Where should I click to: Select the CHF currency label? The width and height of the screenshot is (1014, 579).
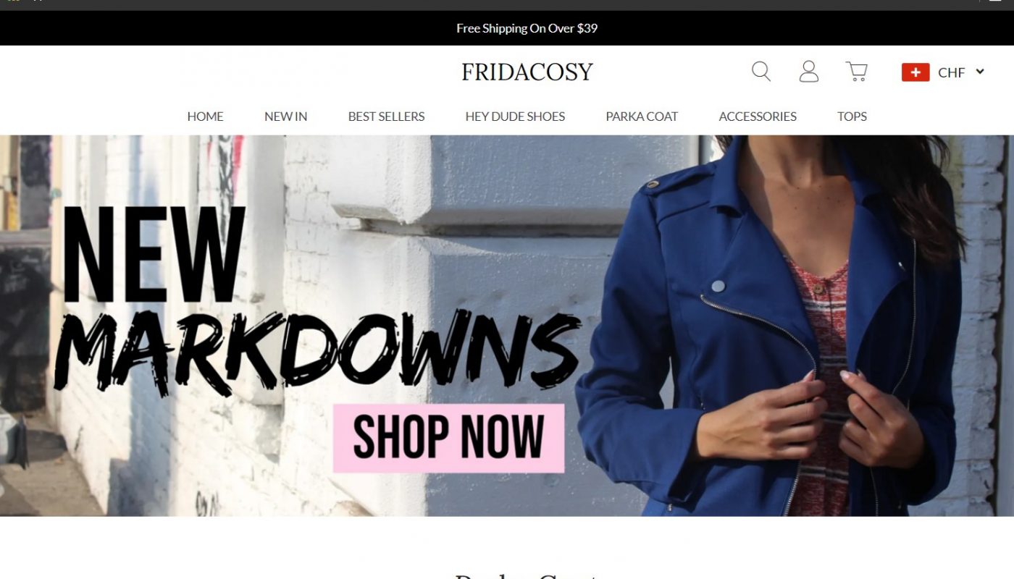click(951, 72)
